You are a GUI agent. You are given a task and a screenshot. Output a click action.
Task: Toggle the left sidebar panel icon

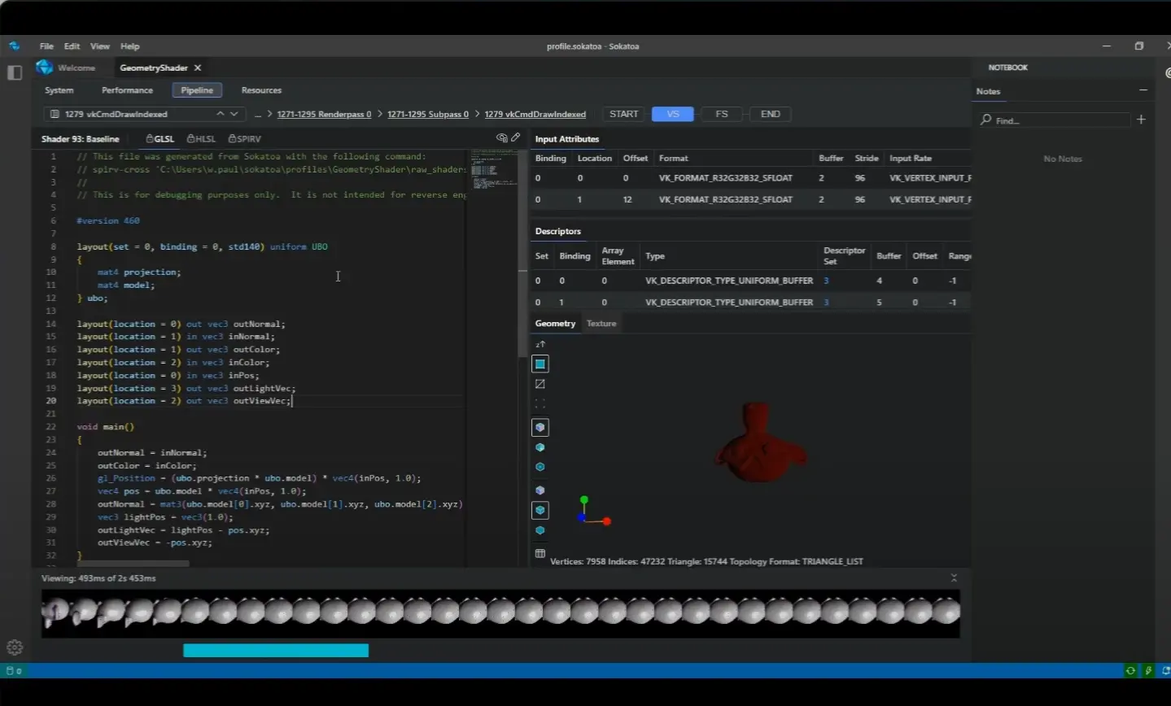tap(15, 72)
